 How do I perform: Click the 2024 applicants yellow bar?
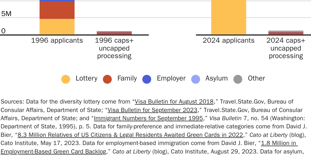[228, 17]
